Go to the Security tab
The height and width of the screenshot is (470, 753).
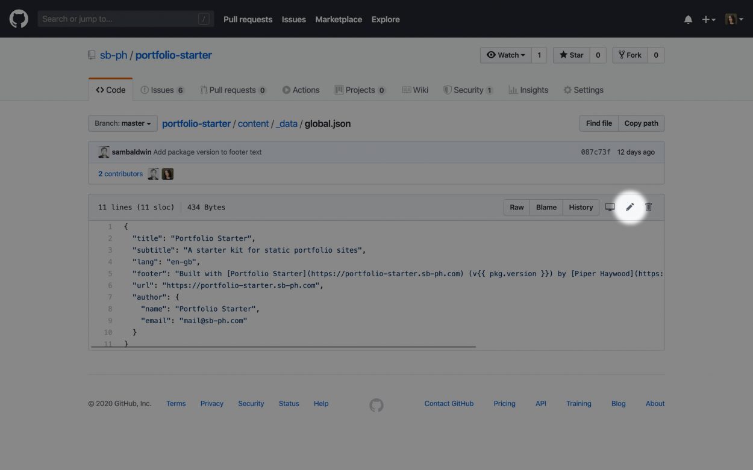coord(468,90)
